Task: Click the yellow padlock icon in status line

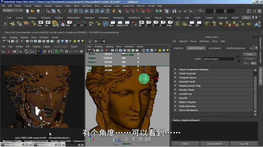Action: click(114, 11)
